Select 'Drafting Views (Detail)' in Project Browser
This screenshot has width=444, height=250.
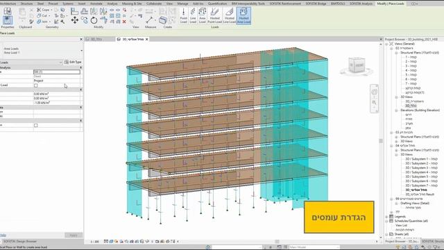(x=415, y=203)
